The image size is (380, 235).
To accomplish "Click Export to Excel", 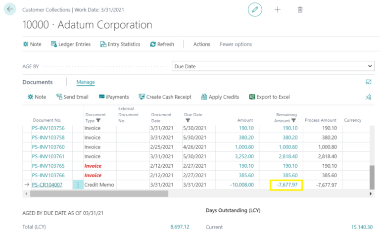I will point(270,97).
